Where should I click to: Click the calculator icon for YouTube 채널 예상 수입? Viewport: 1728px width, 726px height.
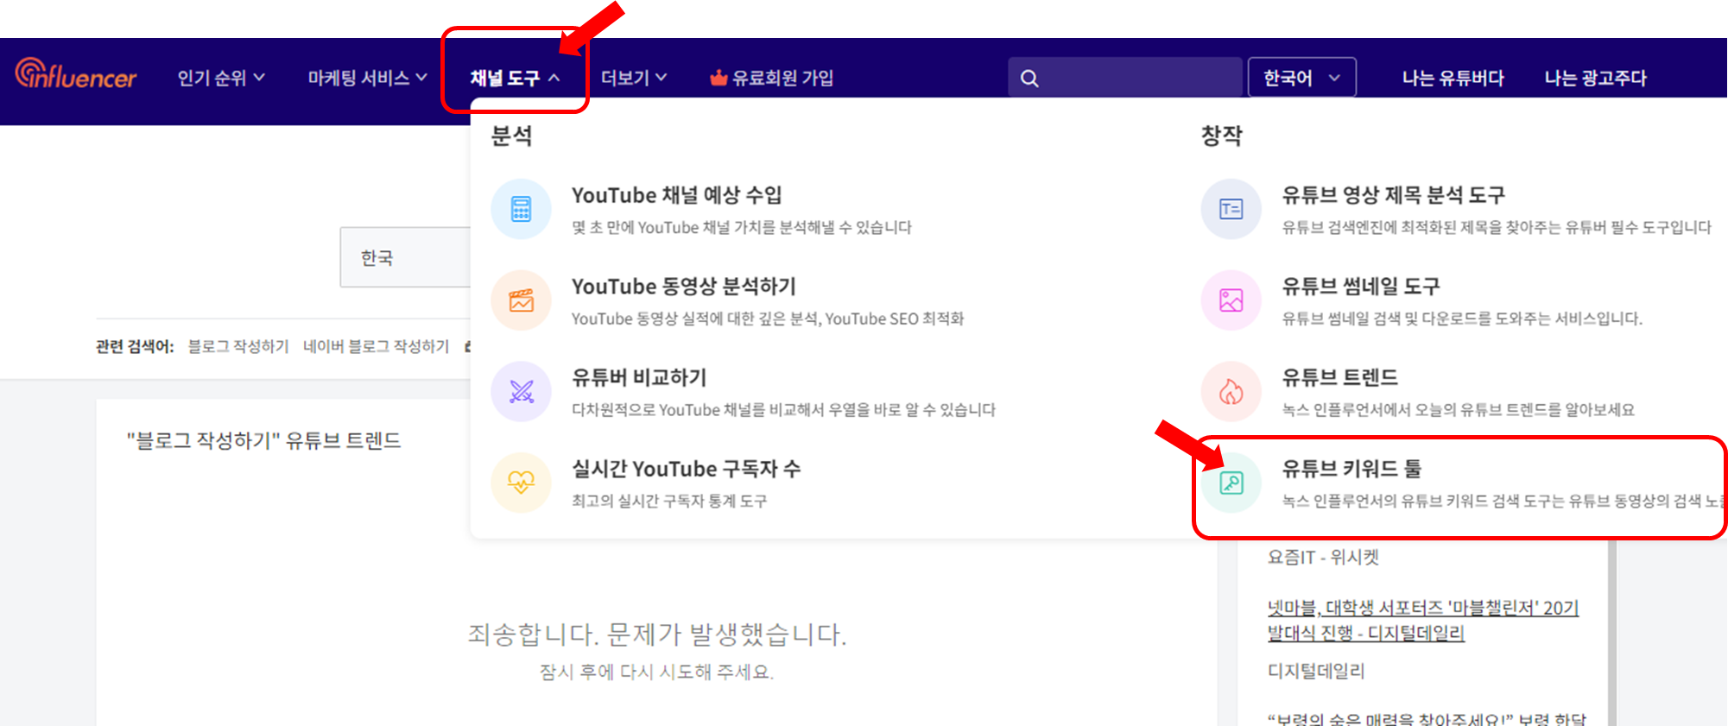tap(521, 209)
